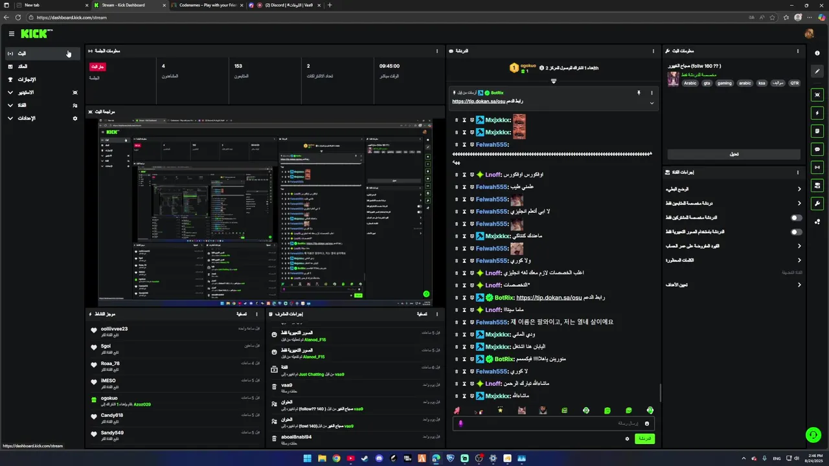
Task: Open Discord from the taskbar
Action: point(379,458)
